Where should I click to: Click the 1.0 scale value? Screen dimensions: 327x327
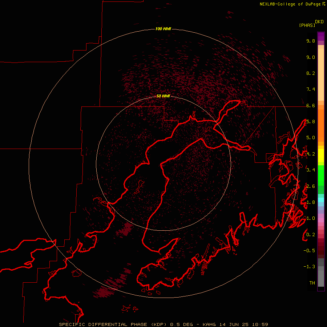click(x=311, y=218)
